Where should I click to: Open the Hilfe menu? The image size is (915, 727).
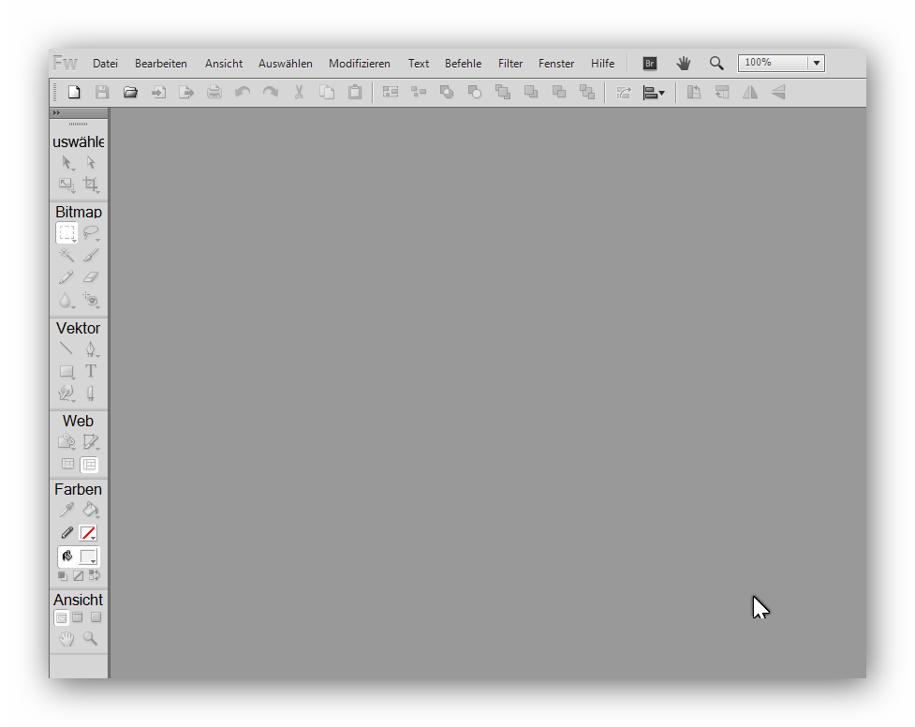click(x=602, y=63)
